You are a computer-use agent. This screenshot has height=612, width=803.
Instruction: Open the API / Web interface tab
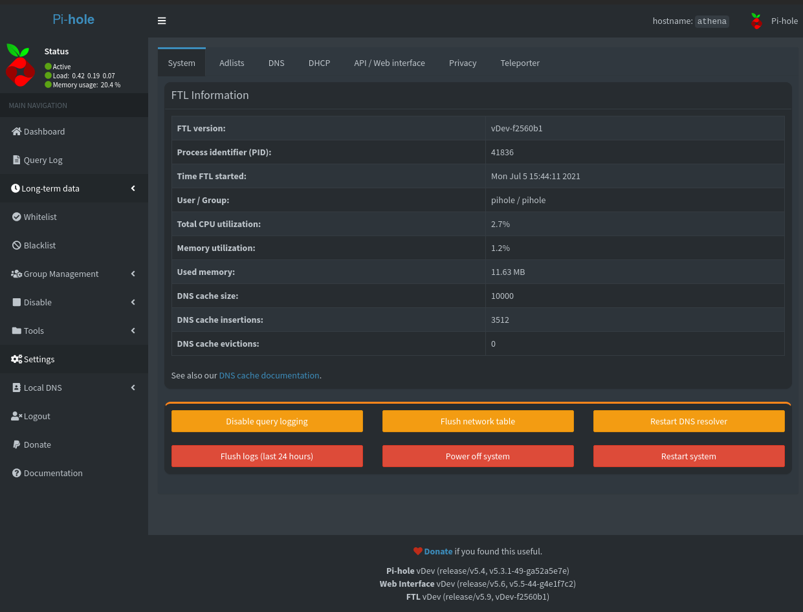pos(390,63)
